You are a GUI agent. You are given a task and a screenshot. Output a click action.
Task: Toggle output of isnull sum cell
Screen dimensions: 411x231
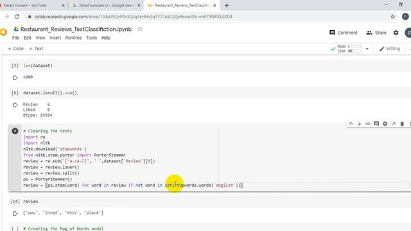click(15, 105)
